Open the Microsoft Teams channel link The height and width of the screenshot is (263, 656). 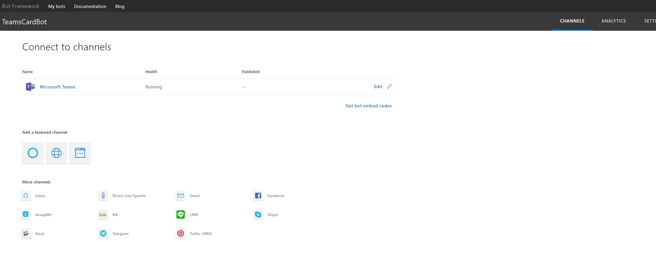(x=57, y=87)
